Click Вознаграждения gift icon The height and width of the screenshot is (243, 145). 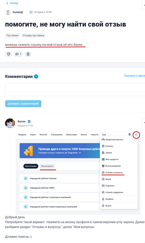pos(103,166)
